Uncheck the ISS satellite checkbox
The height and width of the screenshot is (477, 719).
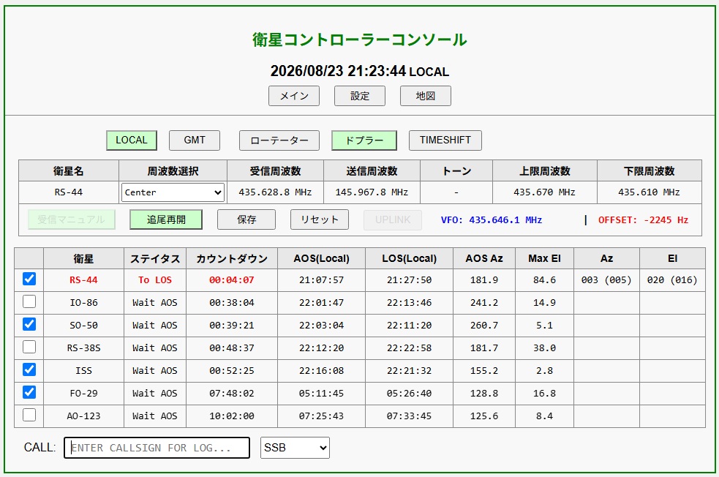(x=29, y=369)
